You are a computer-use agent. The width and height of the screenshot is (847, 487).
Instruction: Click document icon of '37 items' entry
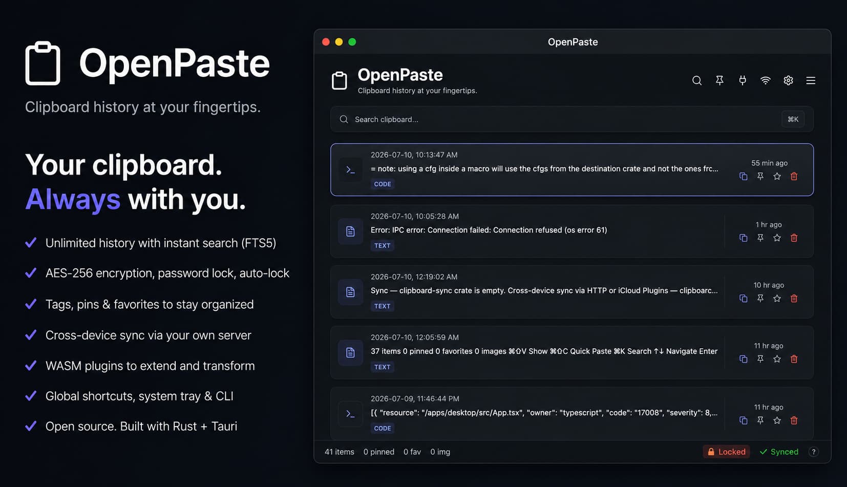tap(350, 352)
